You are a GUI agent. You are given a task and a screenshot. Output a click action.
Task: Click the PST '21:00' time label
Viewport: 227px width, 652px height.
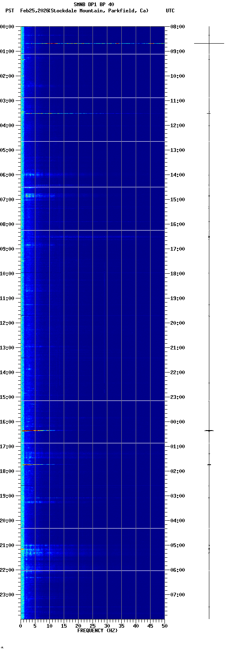click(7, 545)
